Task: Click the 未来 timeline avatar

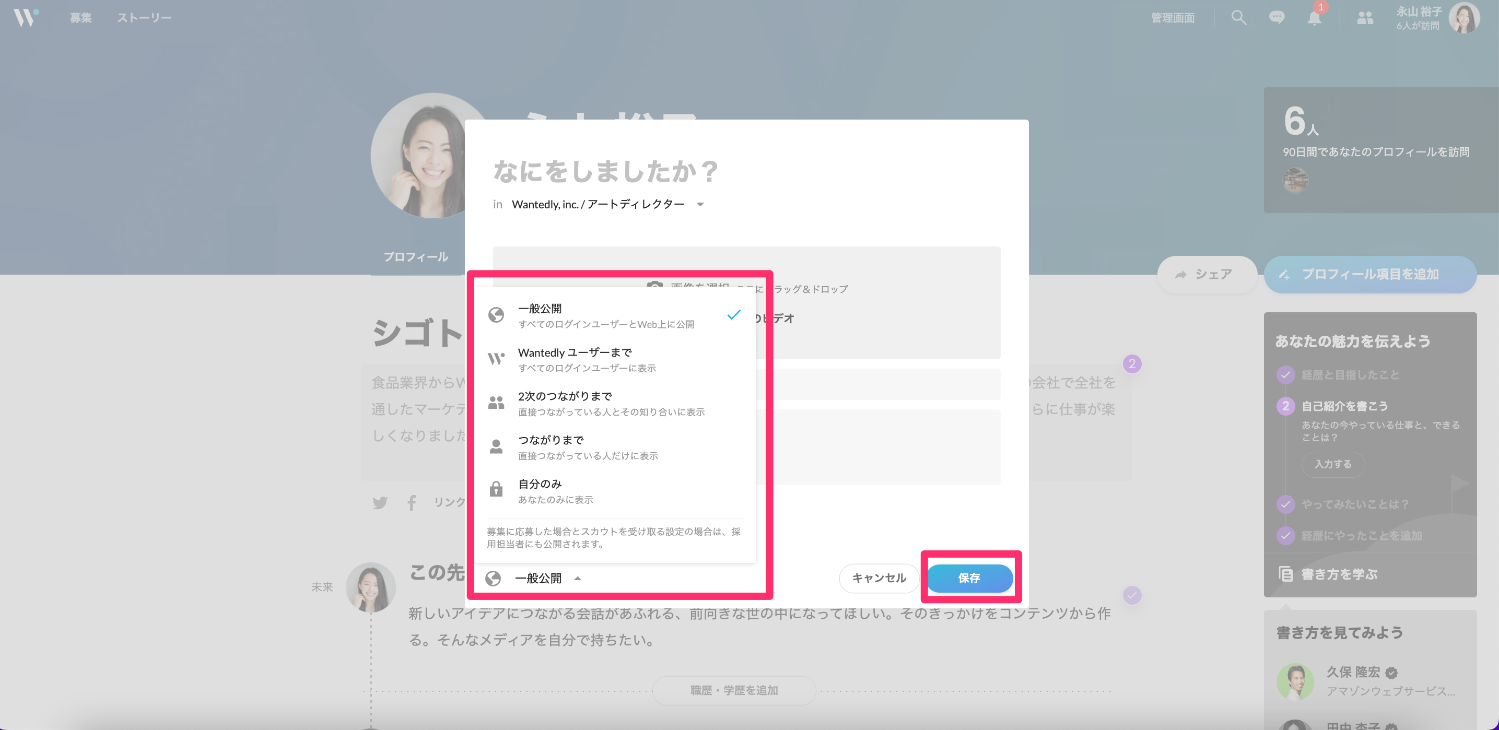Action: click(x=371, y=587)
